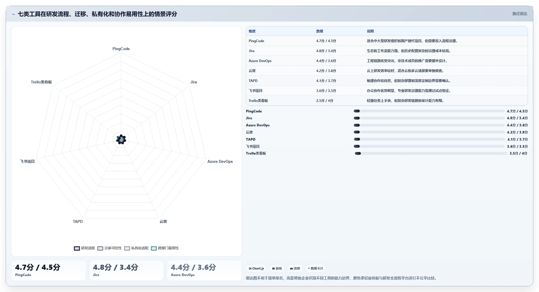Click the PingCode progress bar
539x292 pixels.
(x=429, y=111)
